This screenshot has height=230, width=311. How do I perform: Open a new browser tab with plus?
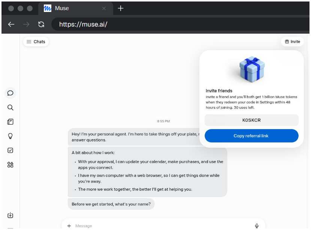[x=121, y=8]
